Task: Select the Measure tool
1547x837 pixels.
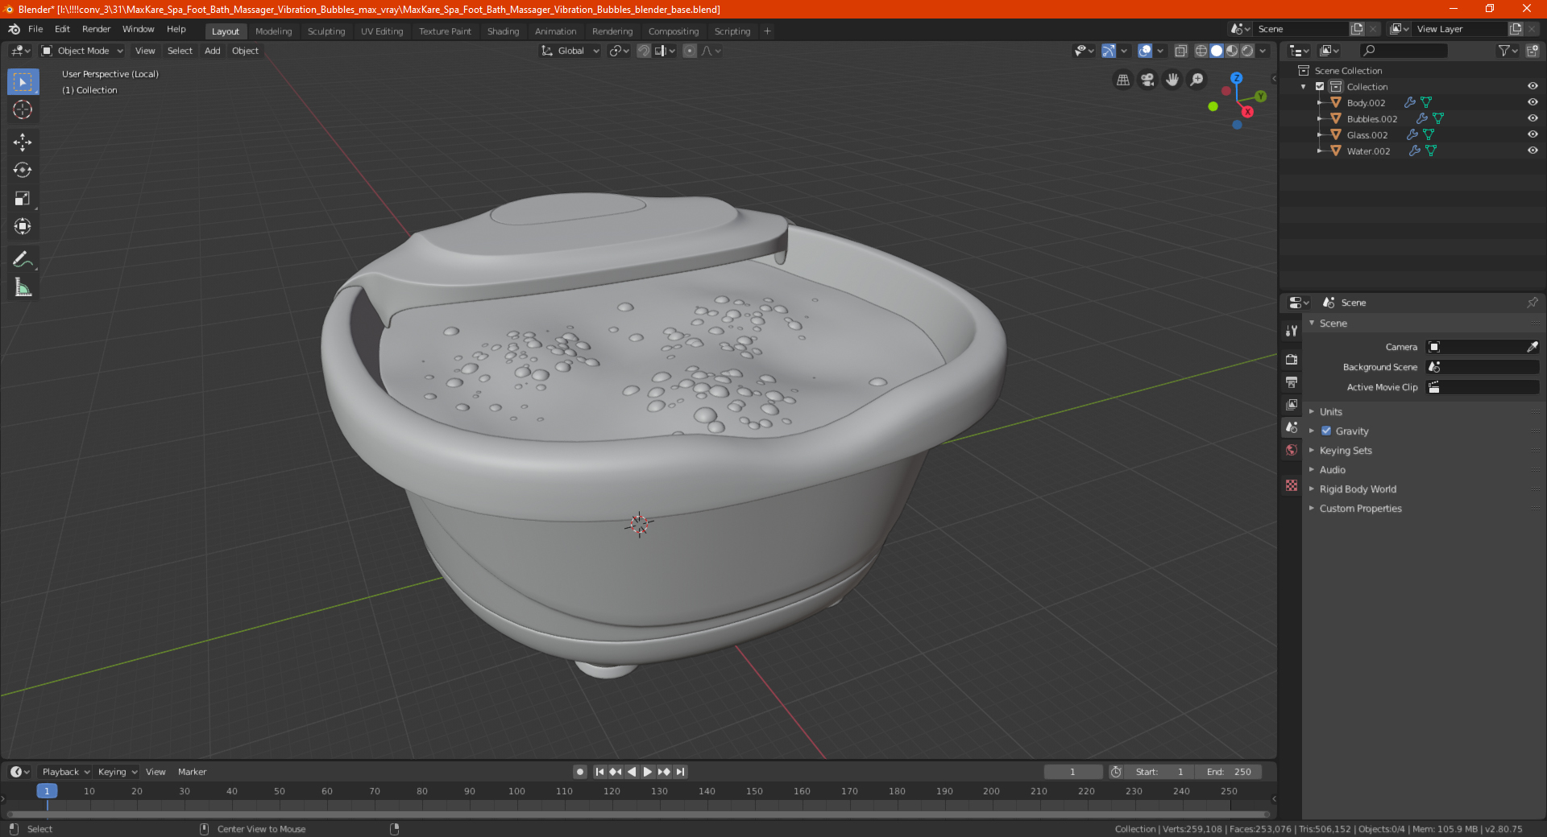Action: tap(23, 287)
